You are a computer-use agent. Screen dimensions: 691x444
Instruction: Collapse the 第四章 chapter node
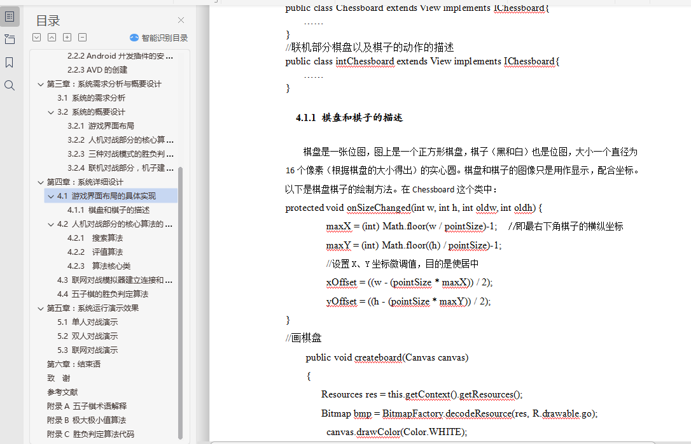41,182
